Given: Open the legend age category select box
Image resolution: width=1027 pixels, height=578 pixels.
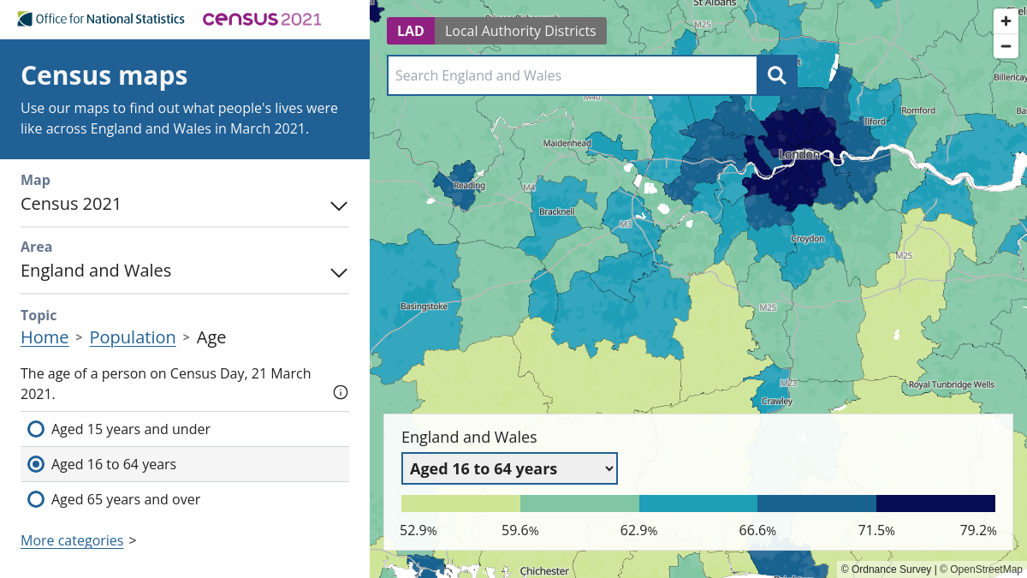Looking at the screenshot, I should pos(509,468).
